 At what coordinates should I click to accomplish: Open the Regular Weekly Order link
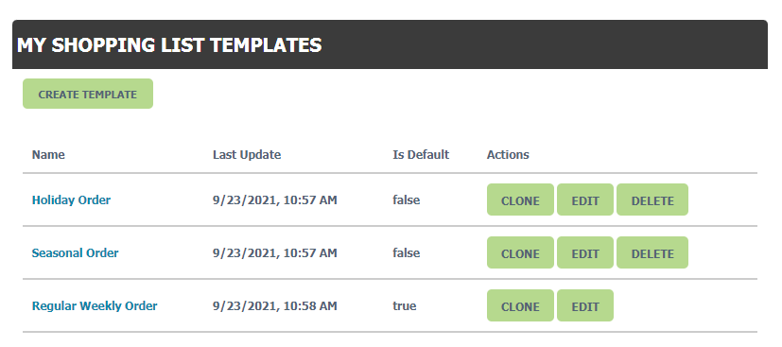[x=95, y=305]
